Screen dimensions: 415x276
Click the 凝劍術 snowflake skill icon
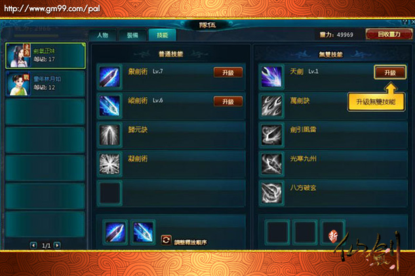[109, 164]
